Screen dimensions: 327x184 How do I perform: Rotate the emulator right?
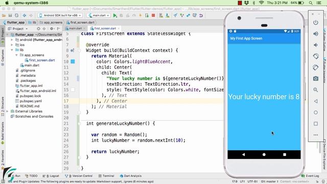[x=316, y=67]
